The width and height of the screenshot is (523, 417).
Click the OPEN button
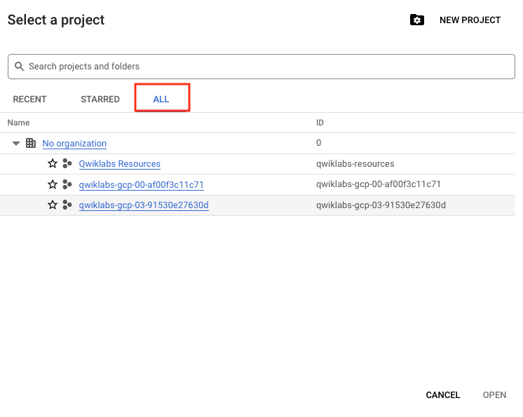tap(495, 395)
